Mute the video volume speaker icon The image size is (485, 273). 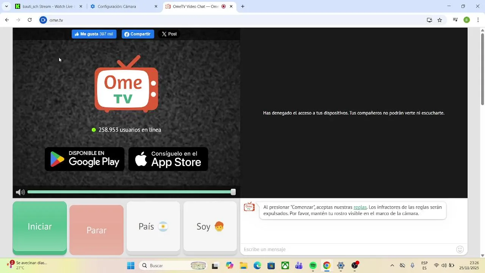coord(20,192)
